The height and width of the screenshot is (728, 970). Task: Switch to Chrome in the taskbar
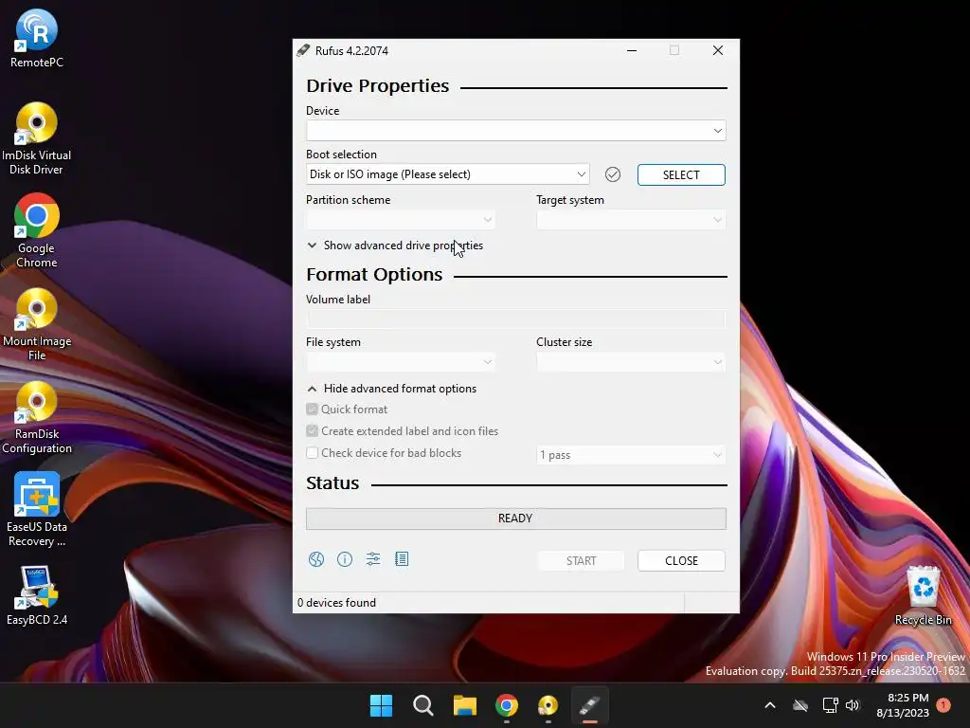(507, 705)
